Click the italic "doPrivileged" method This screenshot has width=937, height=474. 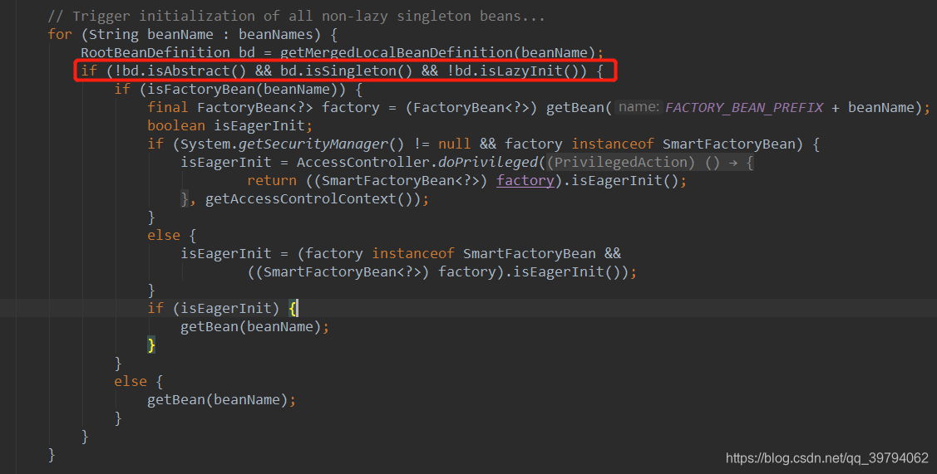[487, 163]
